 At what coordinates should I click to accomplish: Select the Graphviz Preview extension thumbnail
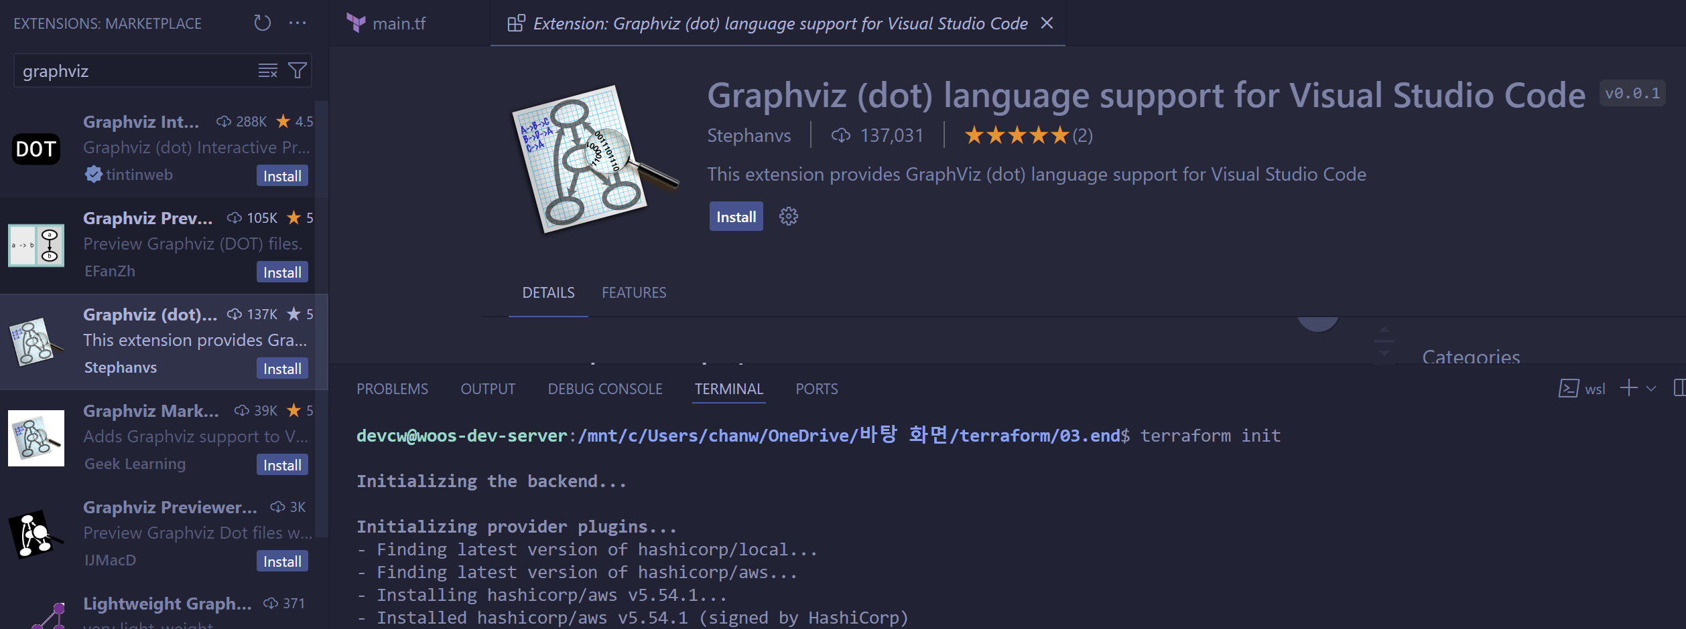click(36, 245)
